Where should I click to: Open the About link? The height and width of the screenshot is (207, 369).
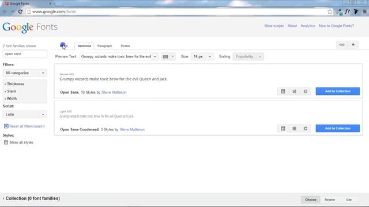click(292, 26)
